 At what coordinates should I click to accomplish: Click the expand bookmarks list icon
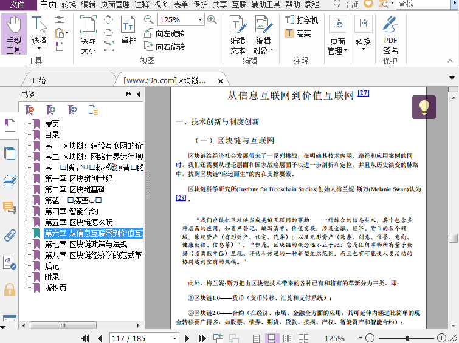pyautogui.click(x=93, y=110)
